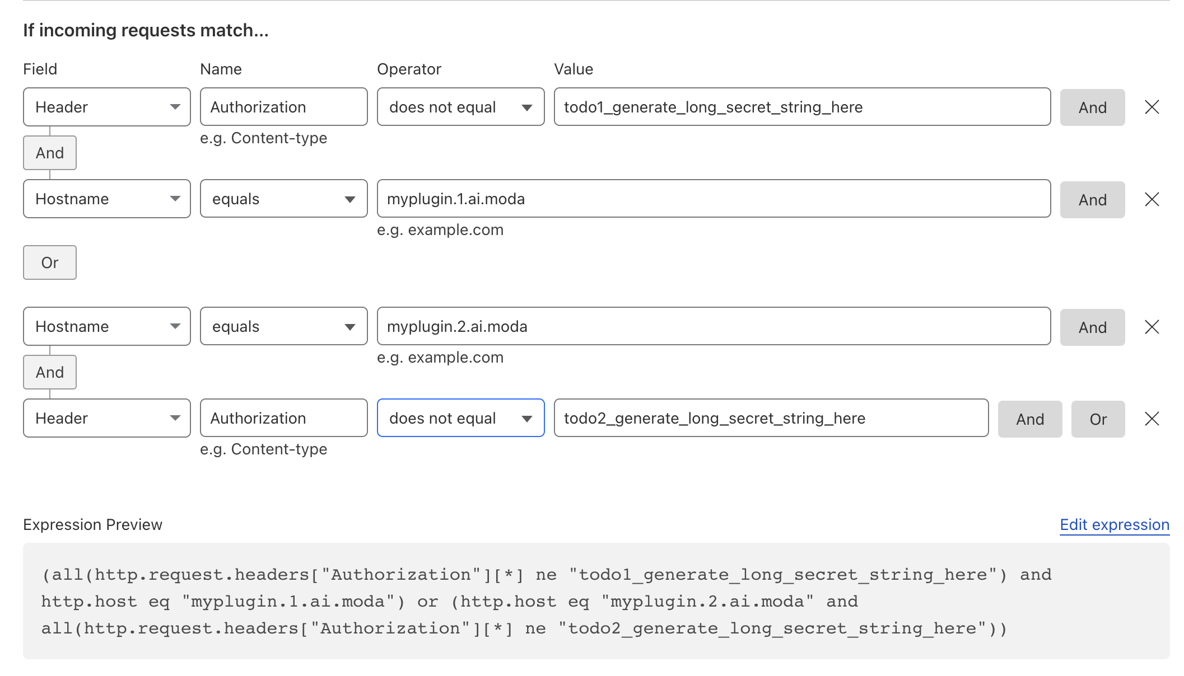1184x676 pixels.
Task: Click And connector below first Header row
Action: (x=50, y=153)
